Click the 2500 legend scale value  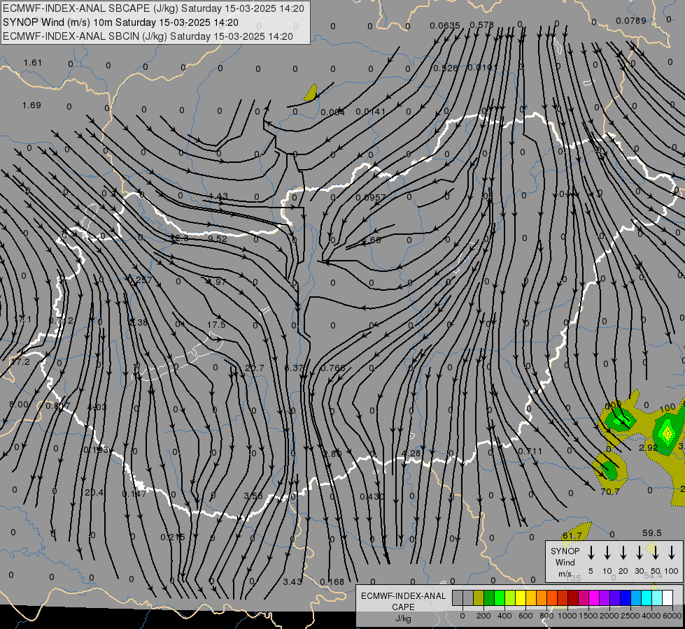pyautogui.click(x=630, y=616)
